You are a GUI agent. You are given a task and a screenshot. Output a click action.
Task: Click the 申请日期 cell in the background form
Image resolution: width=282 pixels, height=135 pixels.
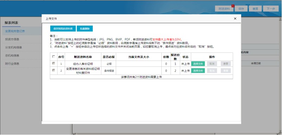256,63
